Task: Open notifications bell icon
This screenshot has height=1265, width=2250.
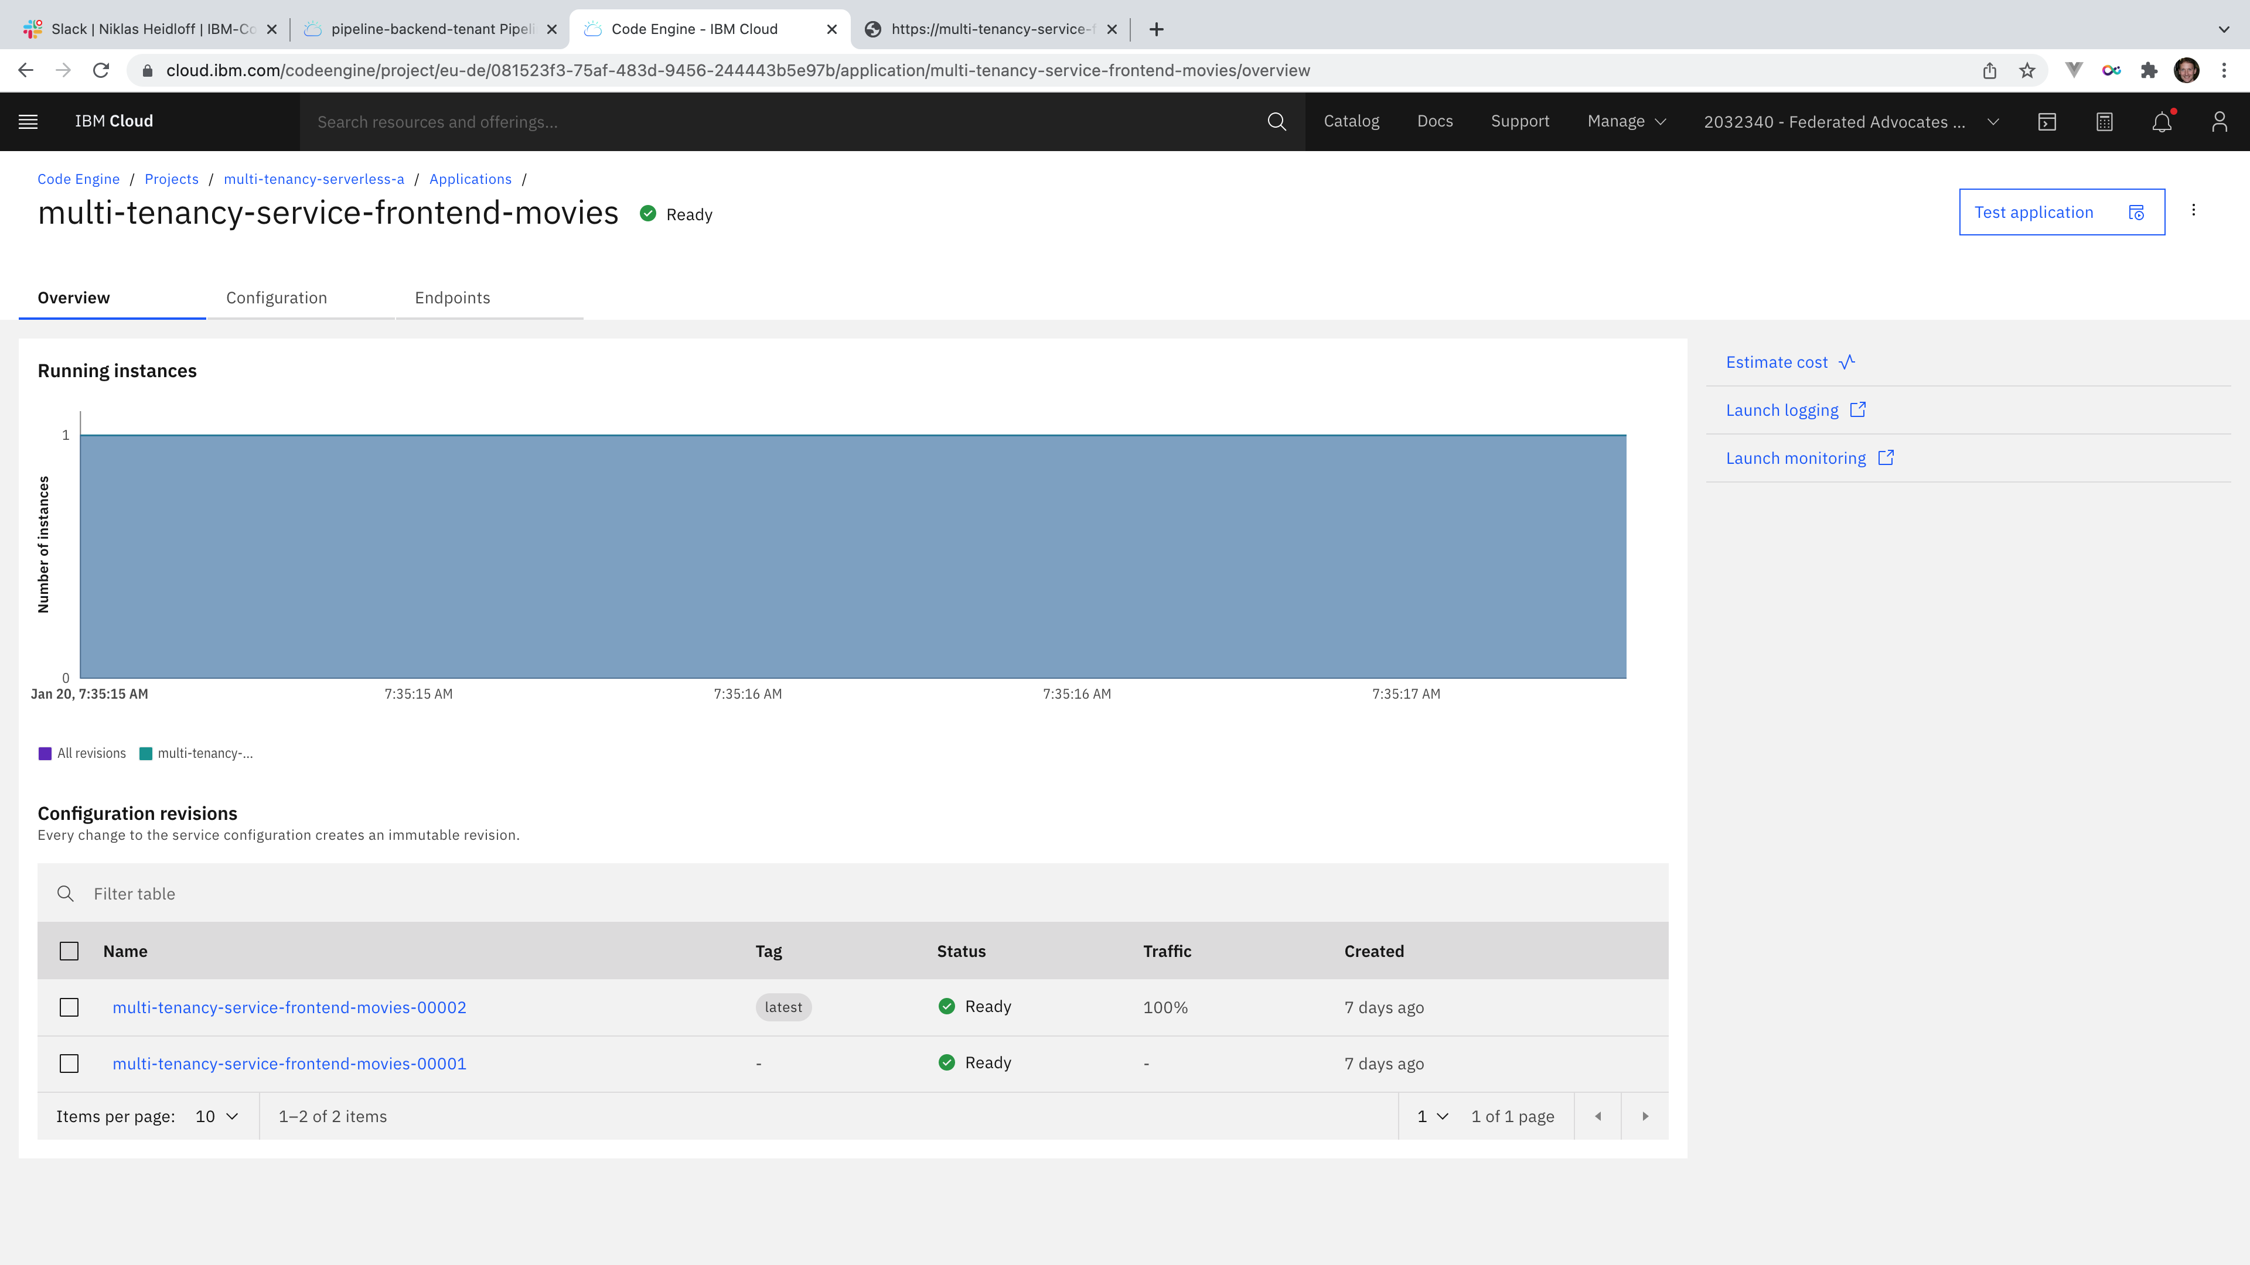Action: 2162,122
